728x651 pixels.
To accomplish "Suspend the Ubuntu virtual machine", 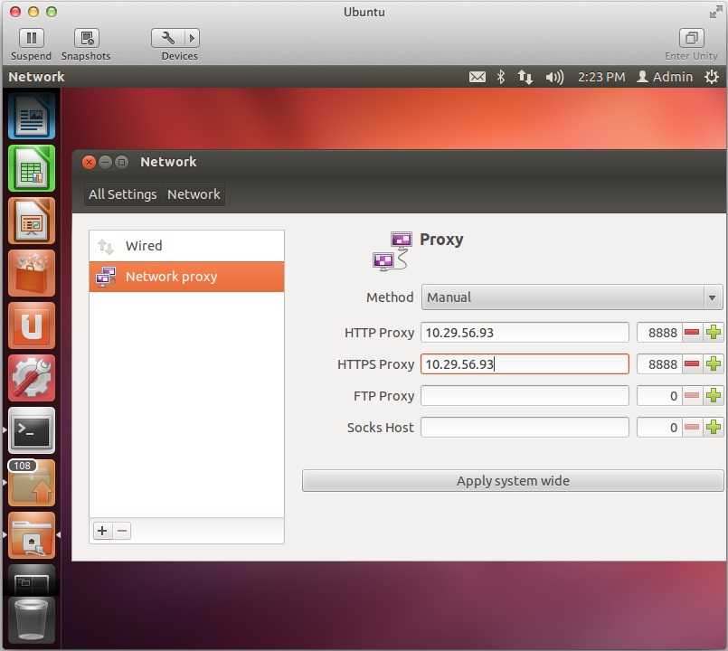I will point(31,38).
